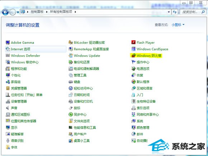Open 管理工具 icon

click(x=71, y=75)
